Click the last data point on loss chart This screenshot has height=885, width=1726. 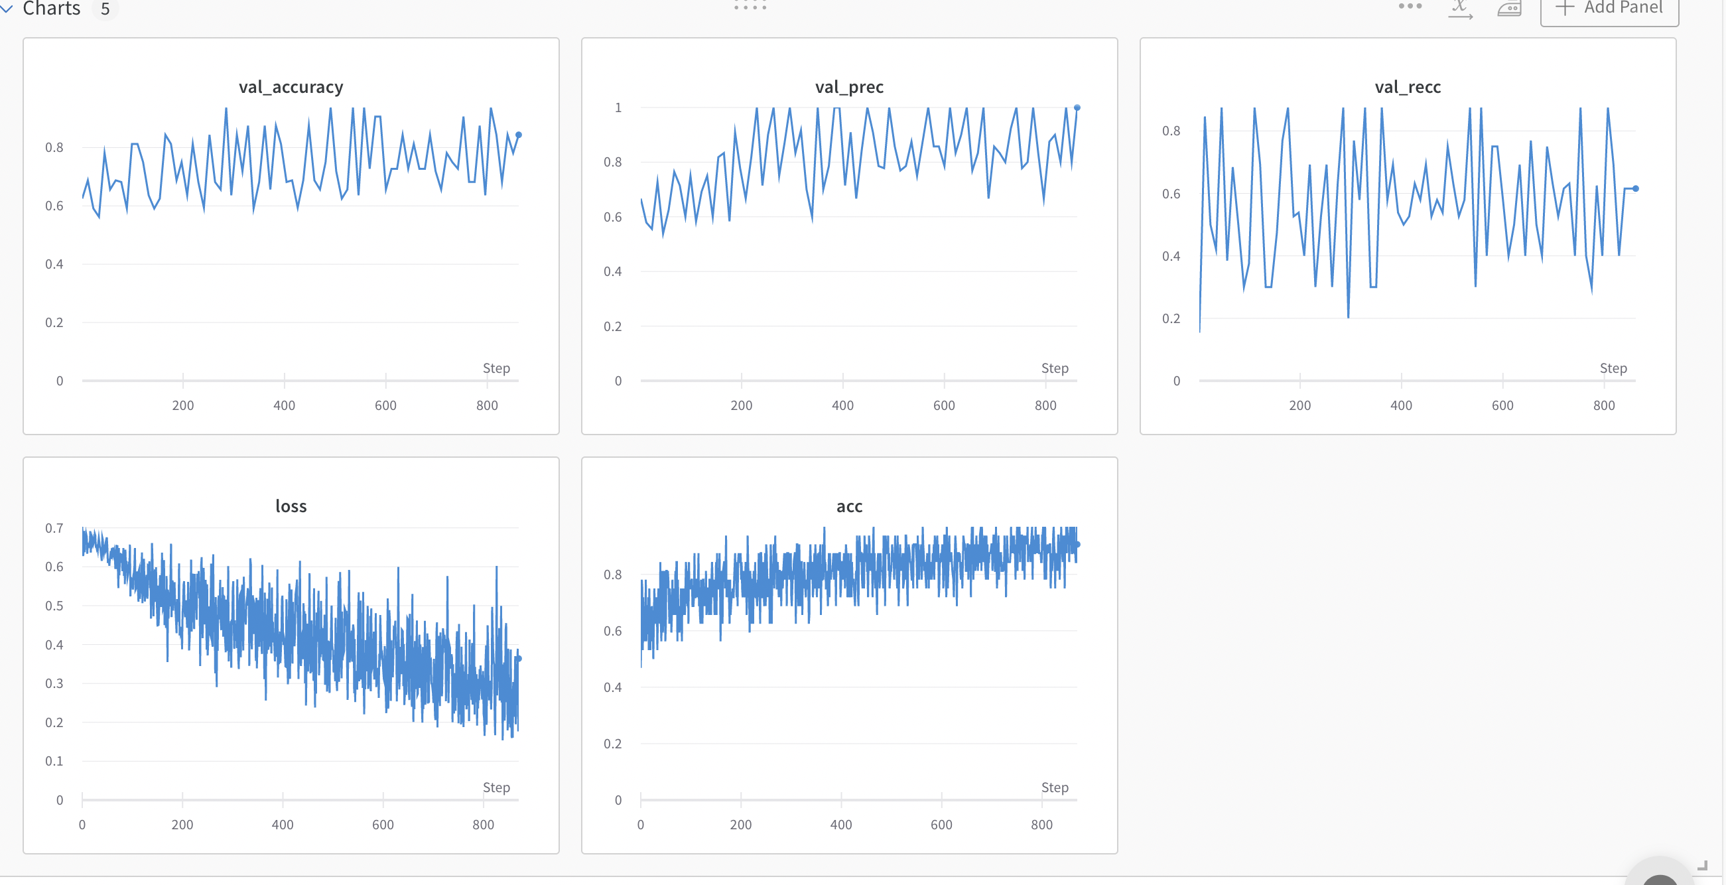519,659
